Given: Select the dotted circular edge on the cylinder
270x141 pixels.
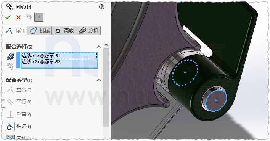Looking at the screenshot, I should 185,72.
